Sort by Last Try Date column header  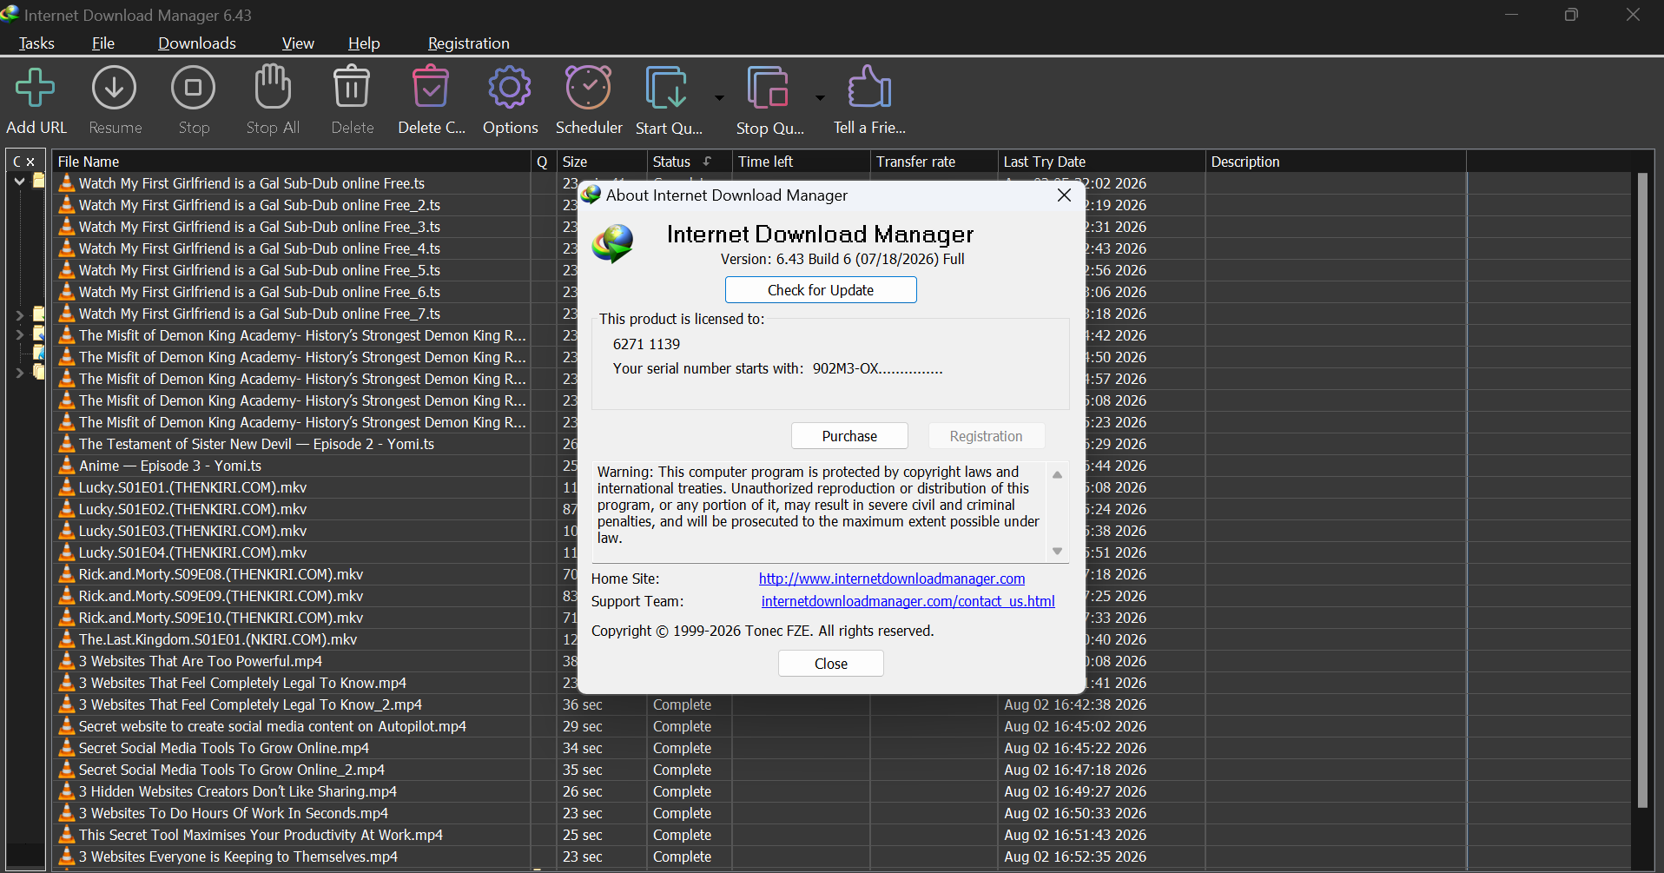(x=1101, y=162)
